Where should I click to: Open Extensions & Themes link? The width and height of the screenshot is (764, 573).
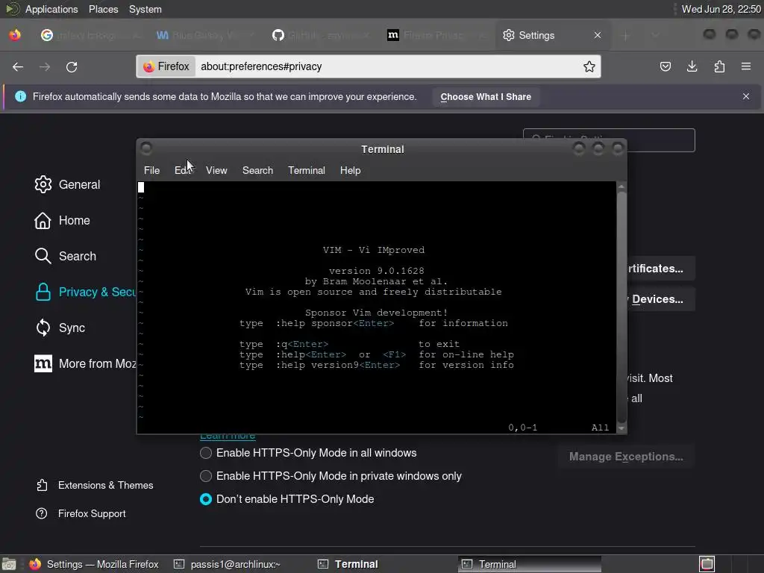(95, 485)
